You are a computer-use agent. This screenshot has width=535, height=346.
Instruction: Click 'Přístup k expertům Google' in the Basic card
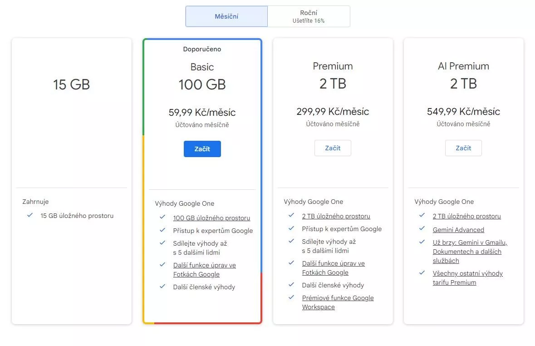213,231
